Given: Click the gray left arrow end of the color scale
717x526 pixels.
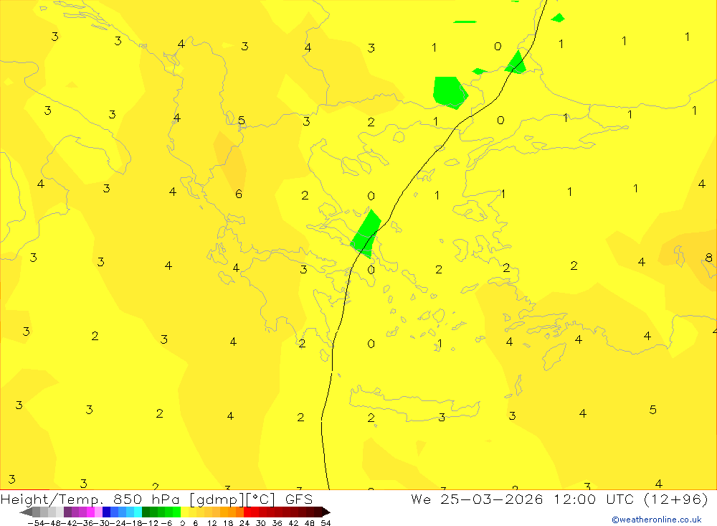Looking at the screenshot, I should pos(26,512).
